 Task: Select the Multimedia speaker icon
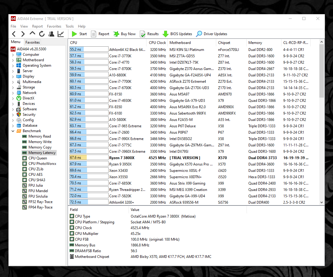tap(19, 82)
